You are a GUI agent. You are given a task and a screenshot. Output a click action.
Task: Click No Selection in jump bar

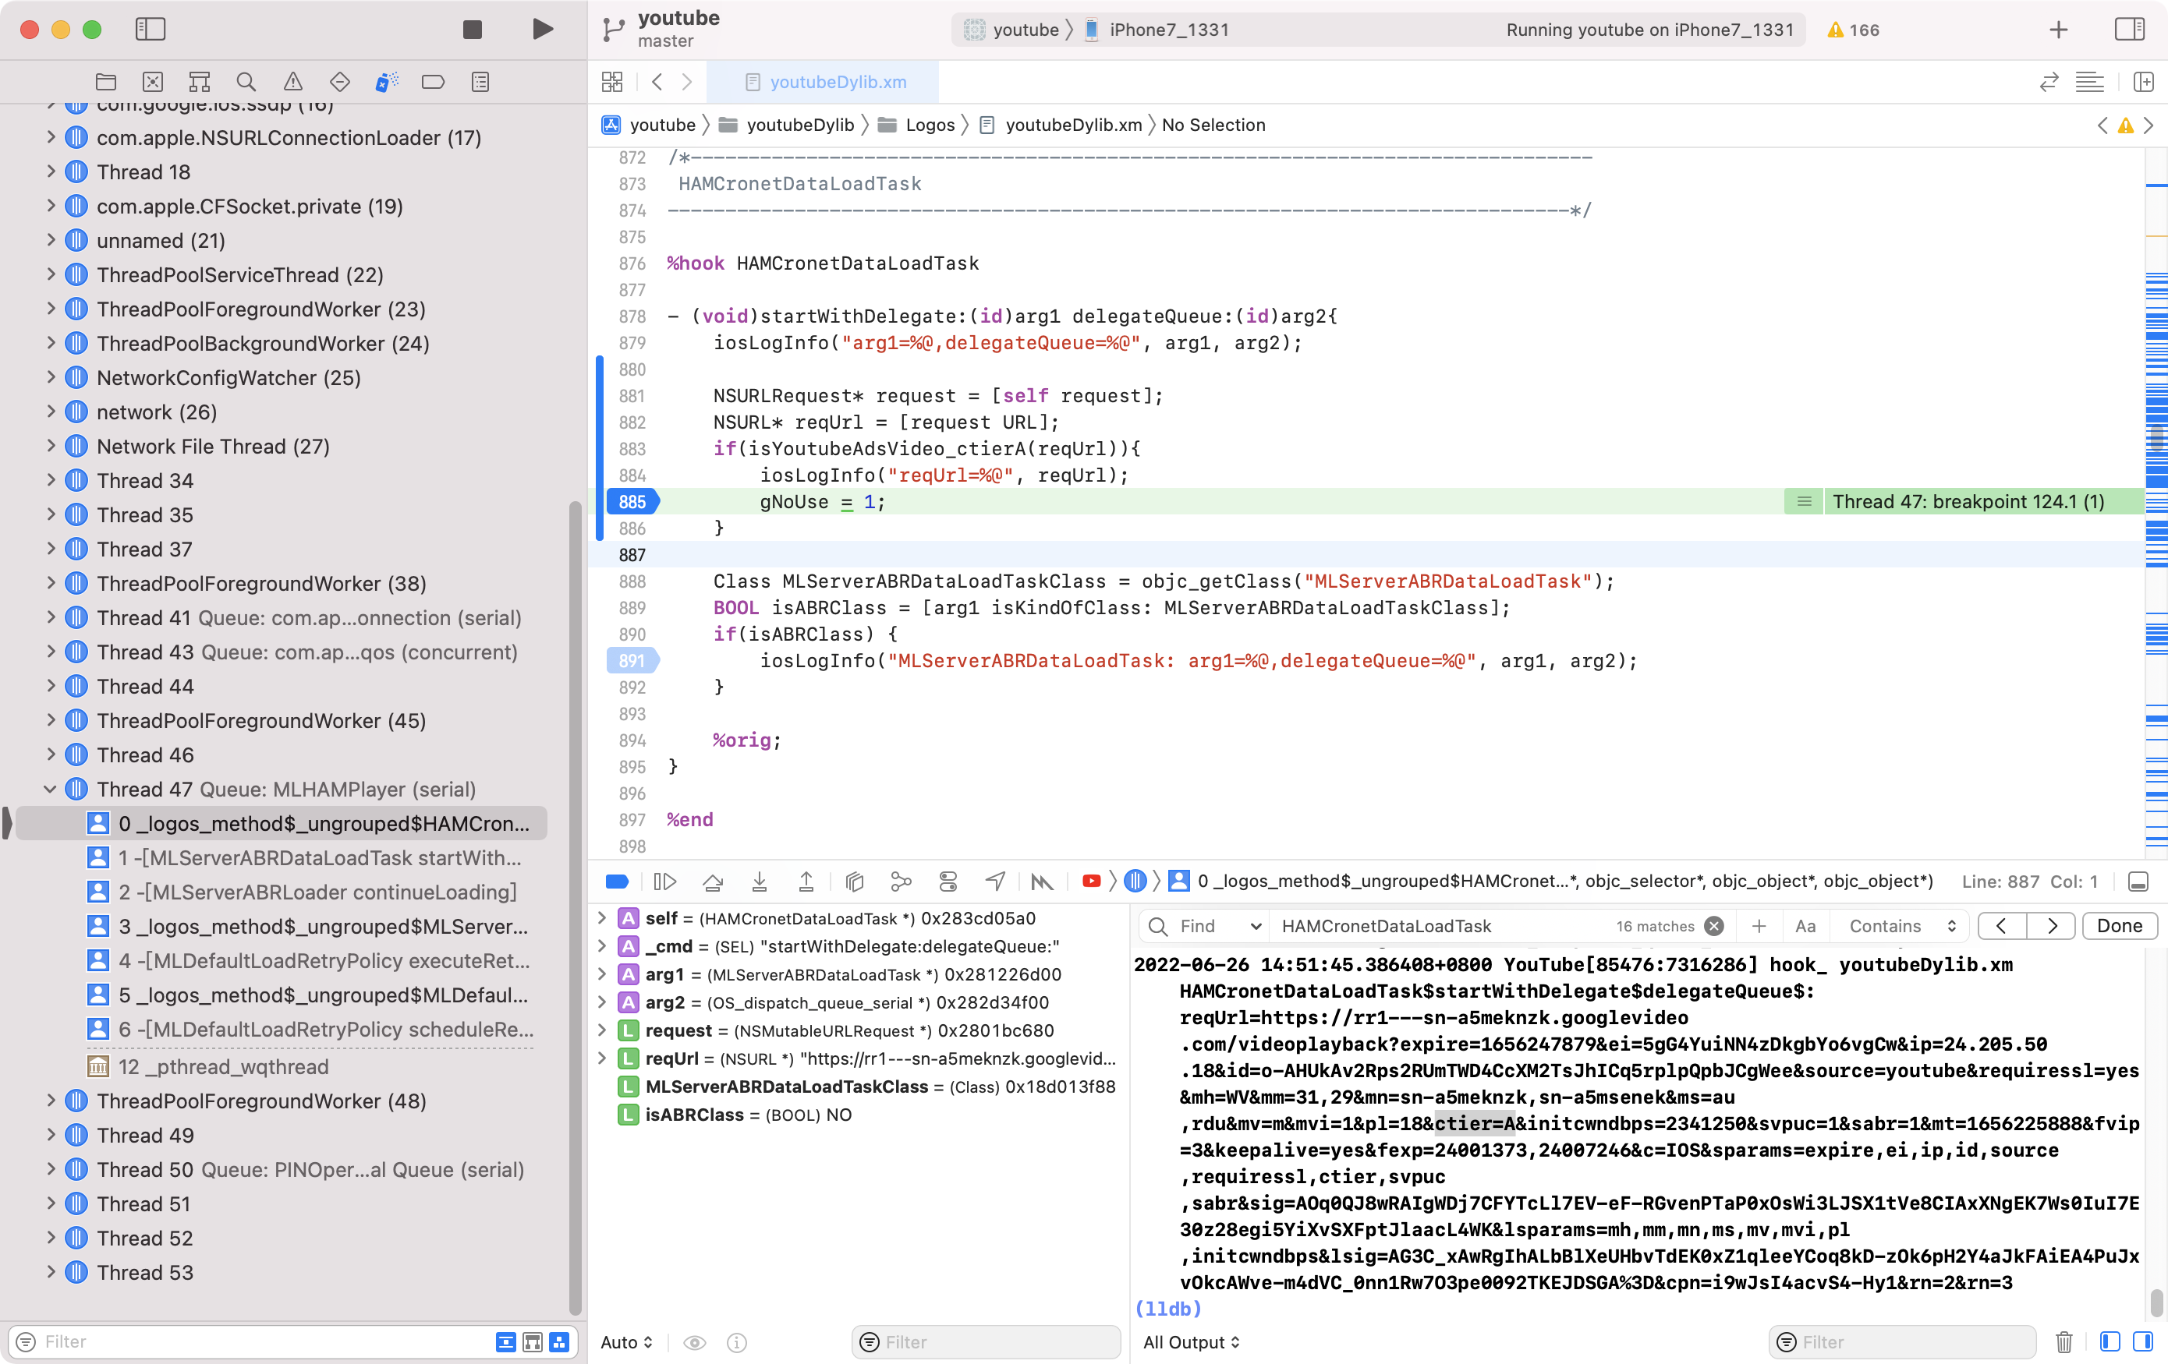[1213, 125]
